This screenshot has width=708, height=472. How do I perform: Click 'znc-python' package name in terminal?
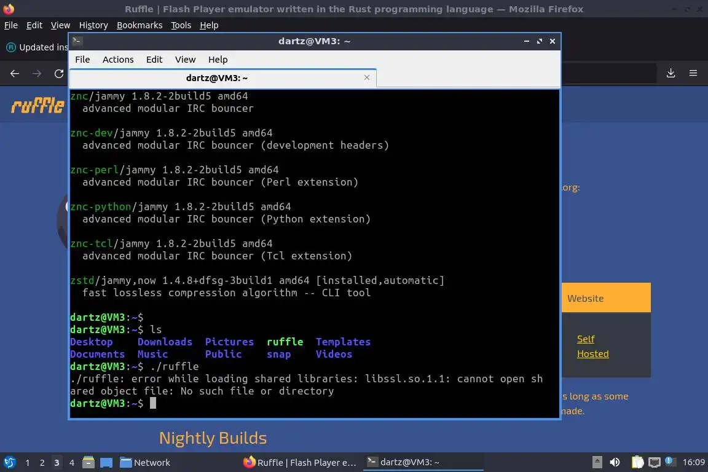tap(101, 207)
